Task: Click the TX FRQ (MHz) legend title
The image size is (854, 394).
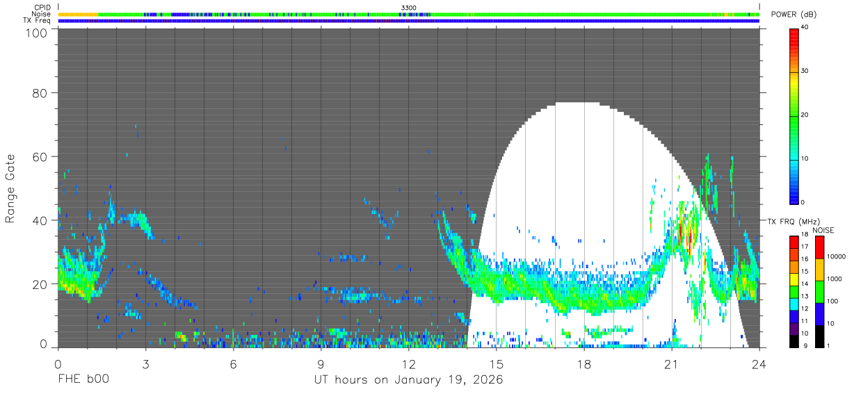Action: 793,222
